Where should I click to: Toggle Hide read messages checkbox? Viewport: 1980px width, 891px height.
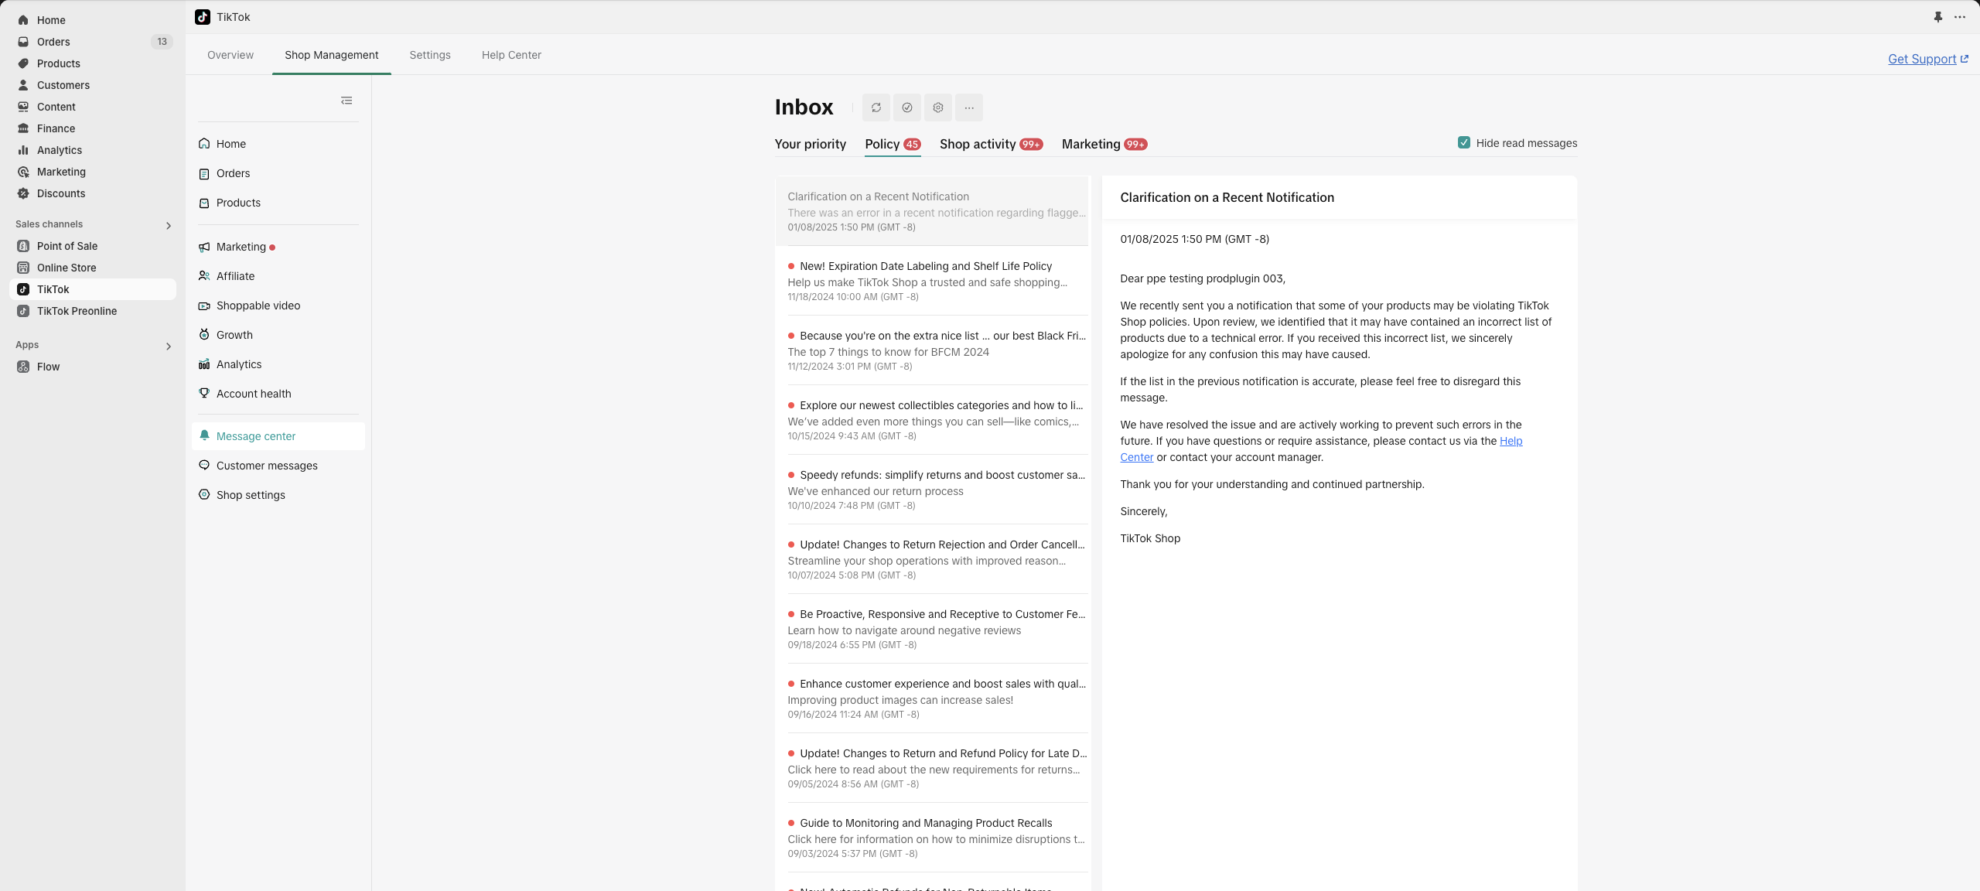(1463, 142)
